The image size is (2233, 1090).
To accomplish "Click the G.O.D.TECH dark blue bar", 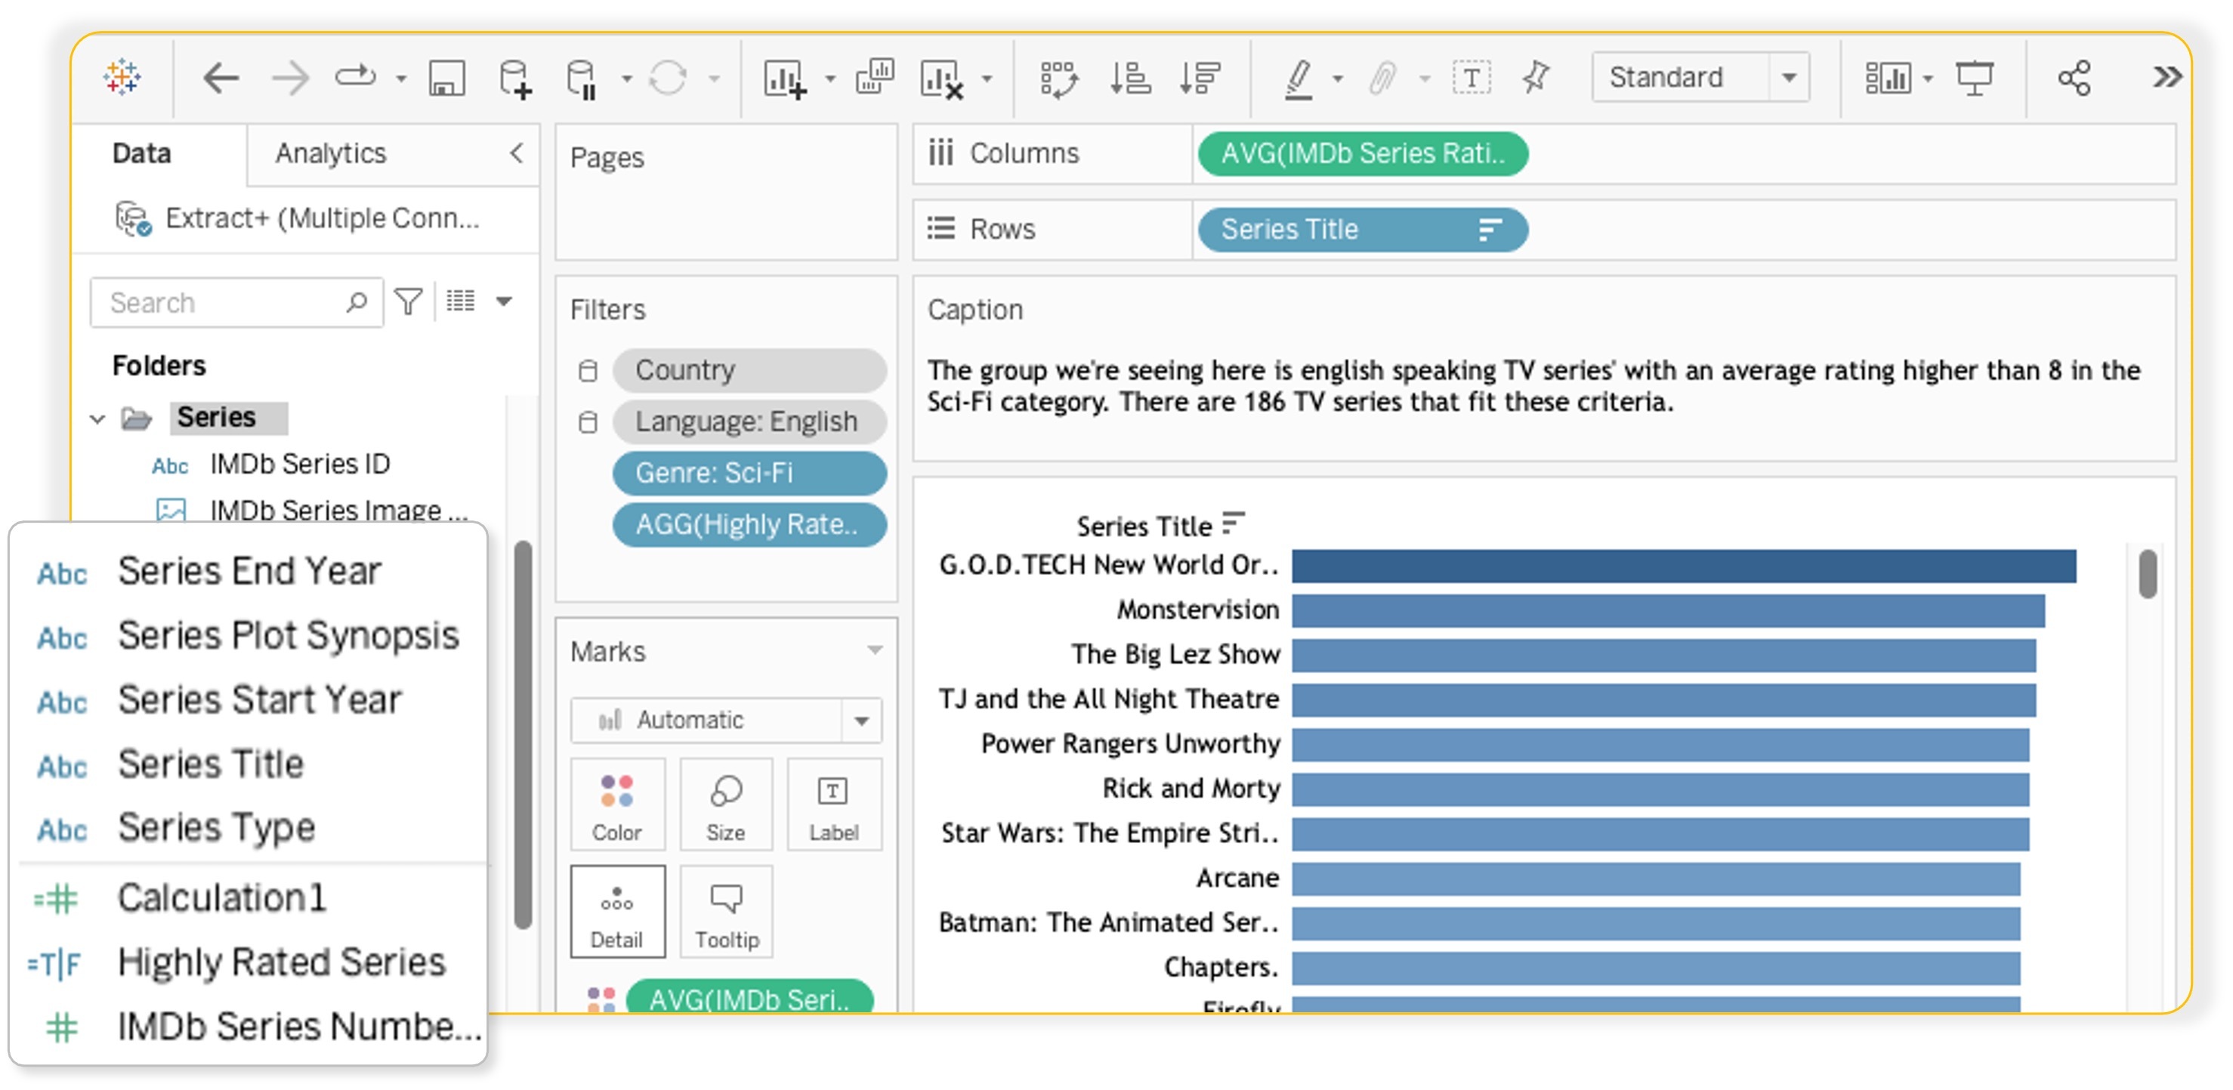I will [1682, 567].
